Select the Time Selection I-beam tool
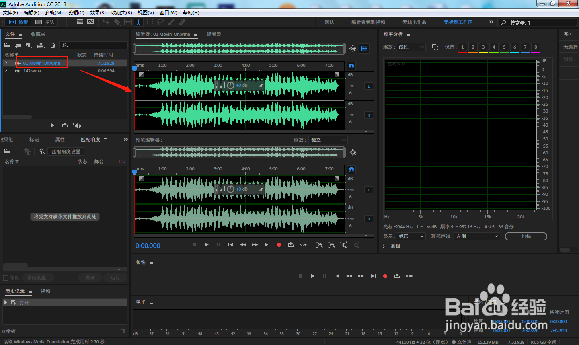 138,22
